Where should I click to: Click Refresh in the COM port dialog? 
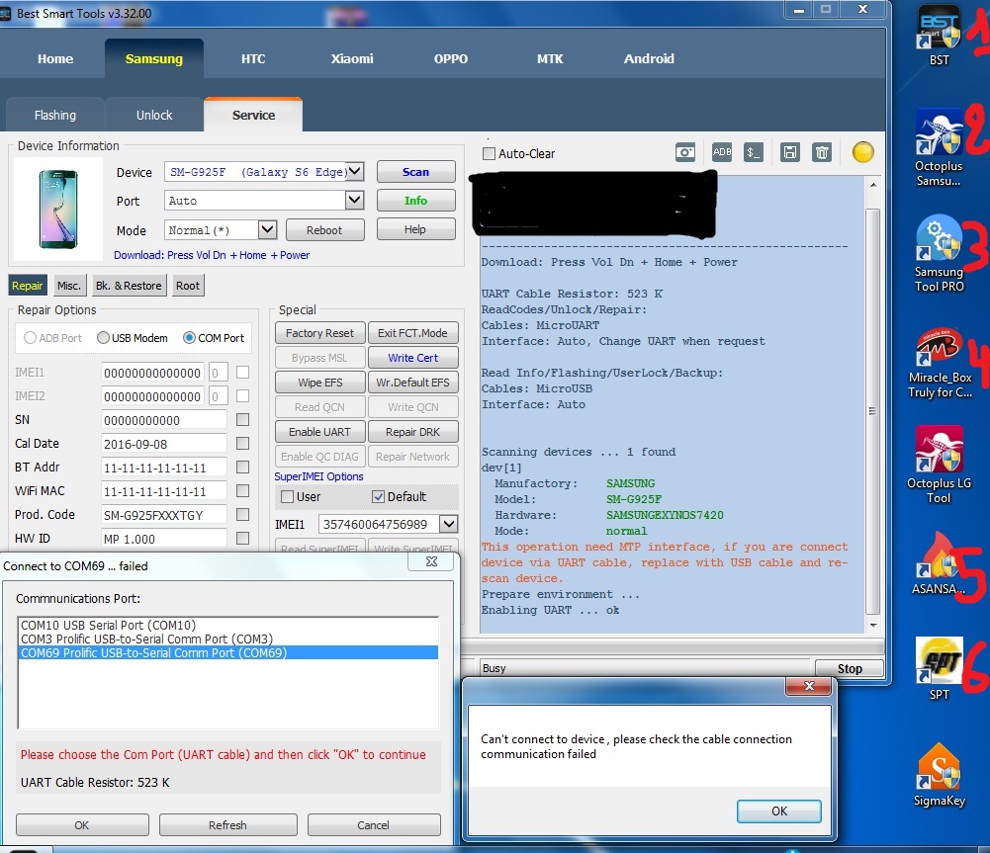click(x=227, y=824)
